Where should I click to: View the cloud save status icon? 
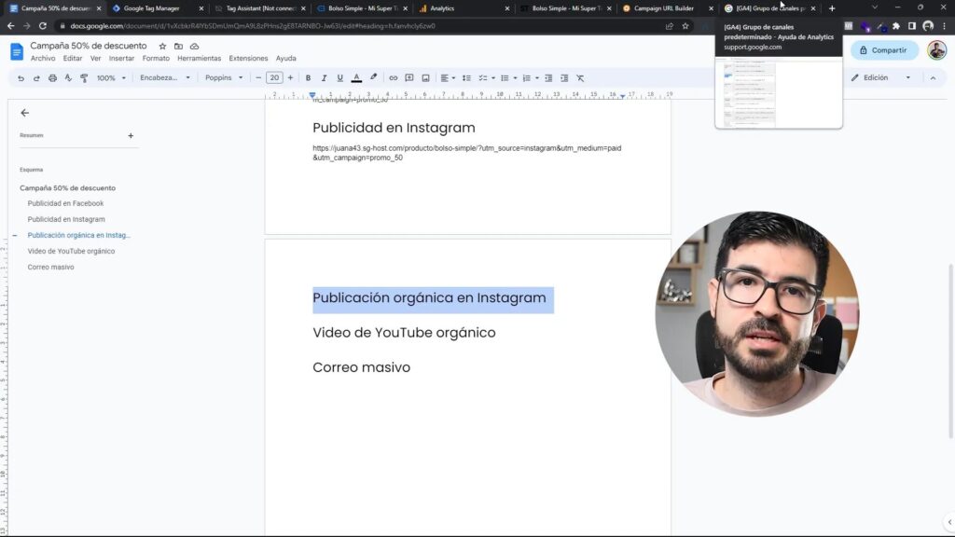click(194, 47)
